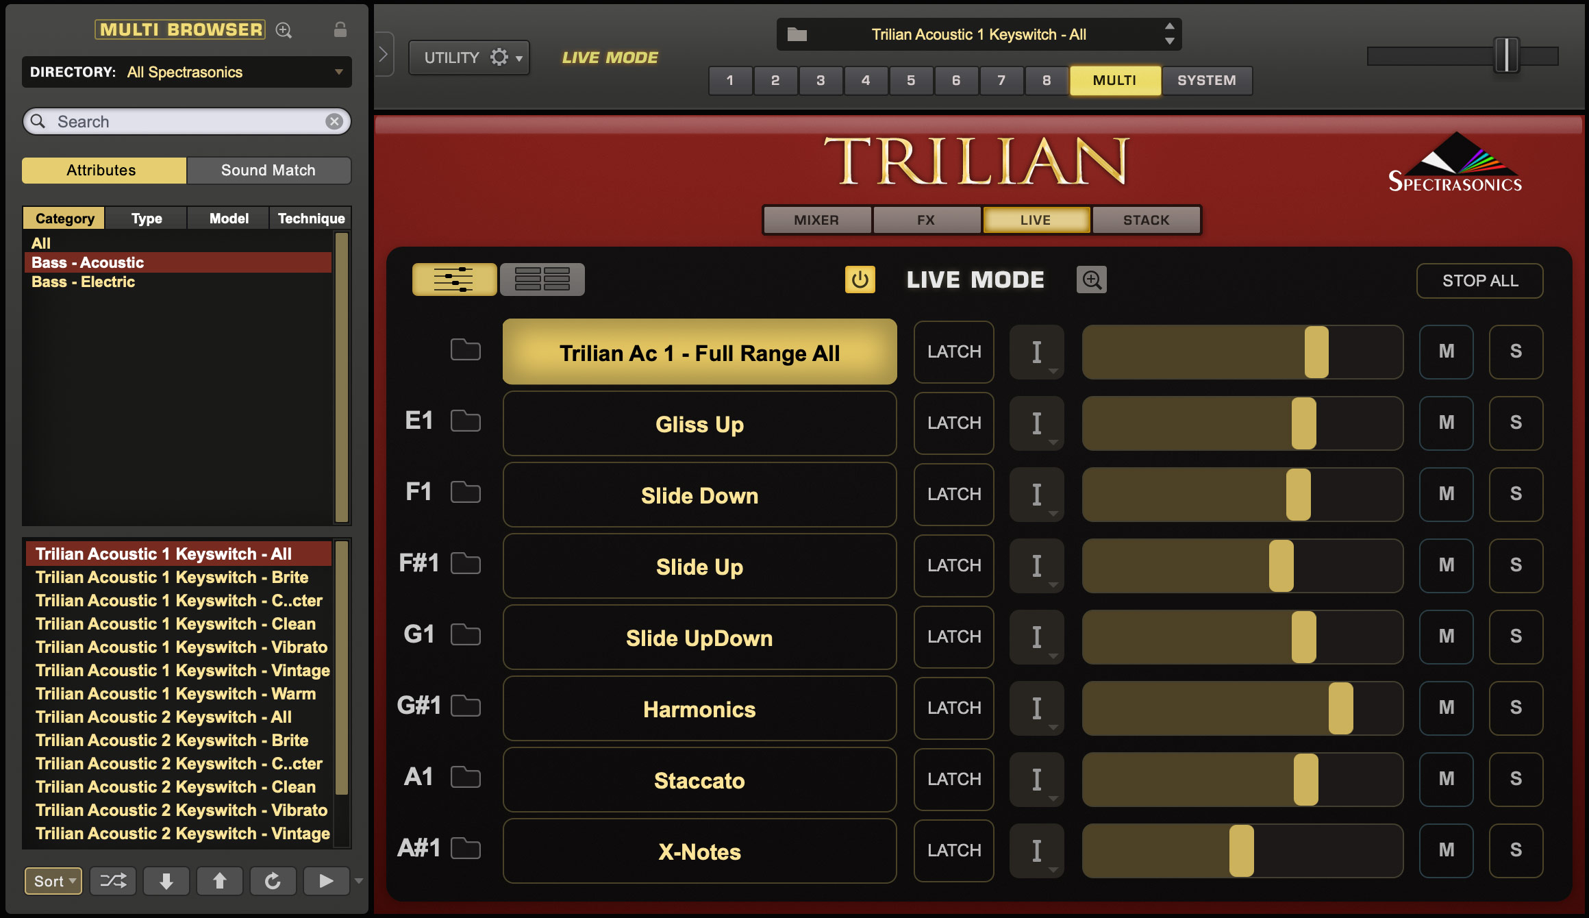This screenshot has width=1589, height=918.
Task: Click the Search input field
Action: coord(186,119)
